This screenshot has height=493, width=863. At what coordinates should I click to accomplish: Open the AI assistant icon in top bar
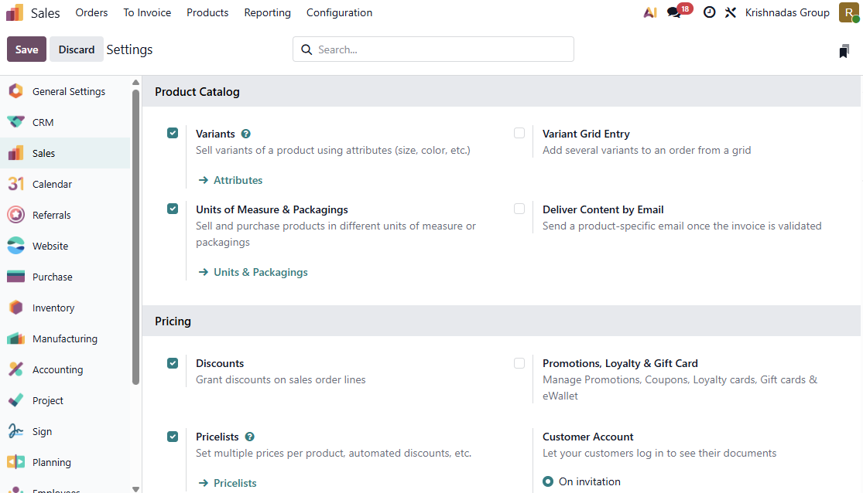pos(650,12)
